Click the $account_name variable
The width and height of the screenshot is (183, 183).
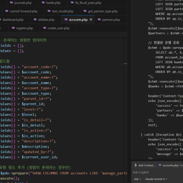pos(36,83)
